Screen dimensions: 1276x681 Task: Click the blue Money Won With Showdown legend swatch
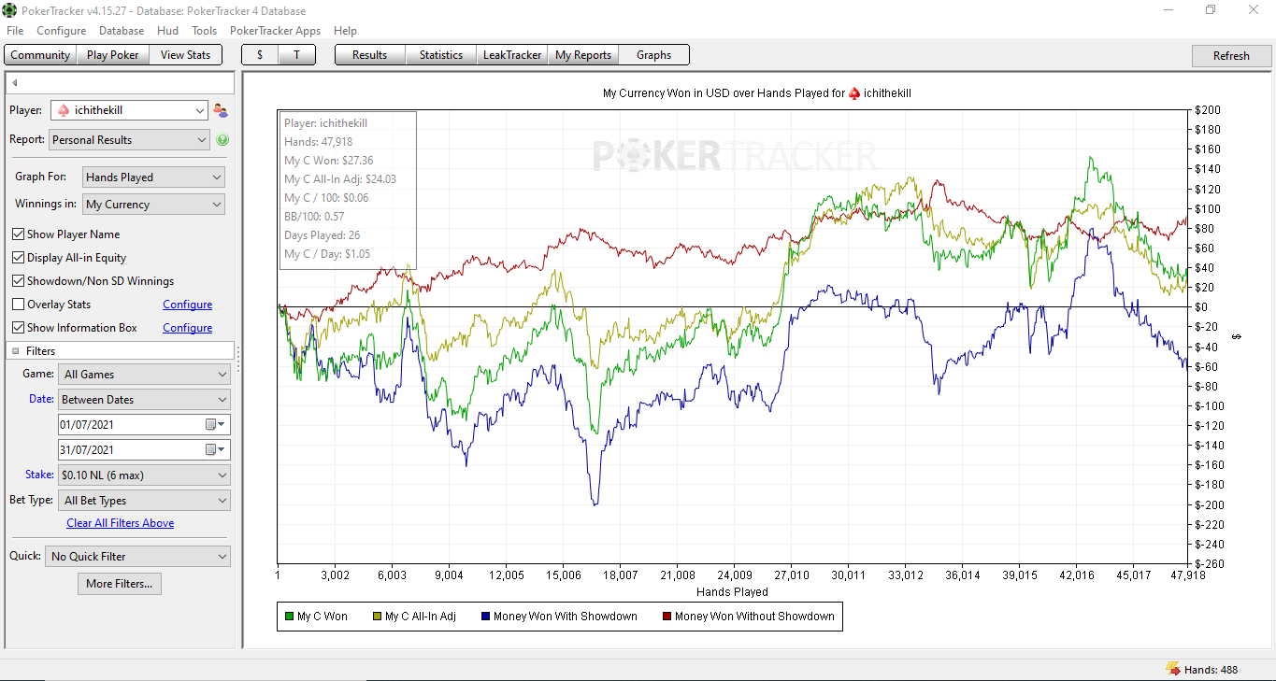tap(485, 617)
